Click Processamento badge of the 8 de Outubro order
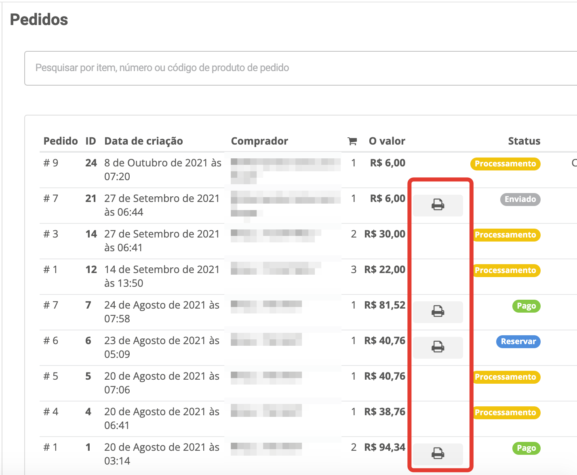The image size is (577, 475). coord(505,164)
